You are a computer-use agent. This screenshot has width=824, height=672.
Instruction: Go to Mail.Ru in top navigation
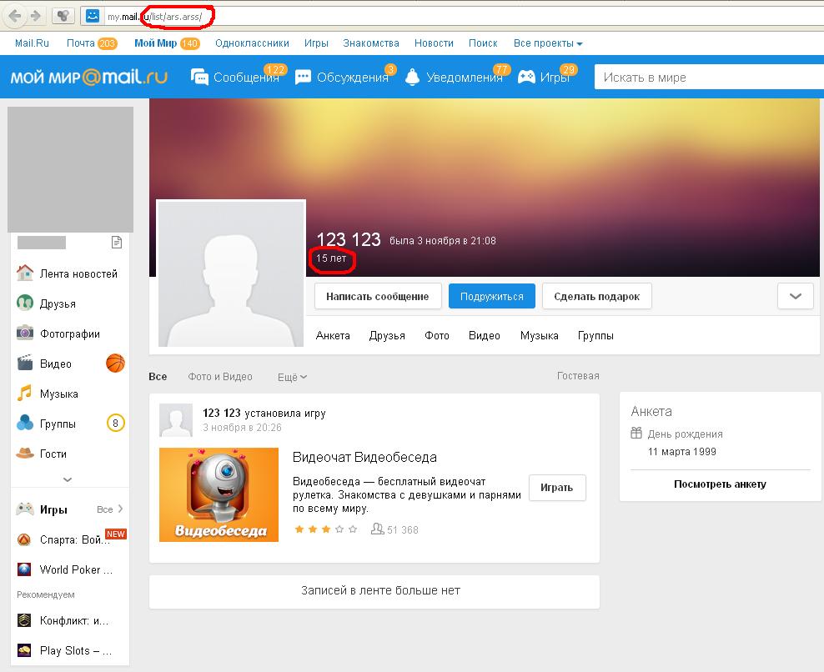tap(32, 43)
